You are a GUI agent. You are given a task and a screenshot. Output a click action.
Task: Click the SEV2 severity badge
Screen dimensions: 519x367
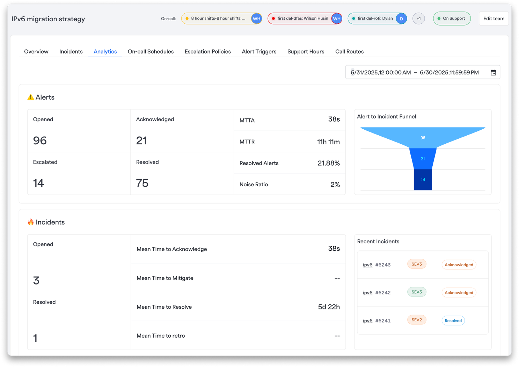[x=417, y=320]
